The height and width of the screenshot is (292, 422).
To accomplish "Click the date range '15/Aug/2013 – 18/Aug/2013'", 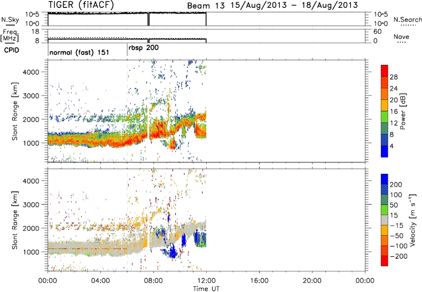I will click(294, 5).
